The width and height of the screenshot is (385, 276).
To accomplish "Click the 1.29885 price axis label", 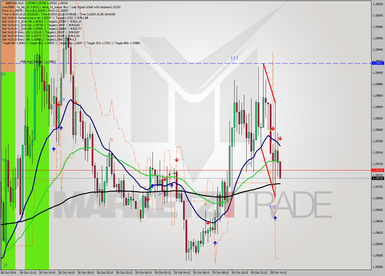I will [378, 84].
